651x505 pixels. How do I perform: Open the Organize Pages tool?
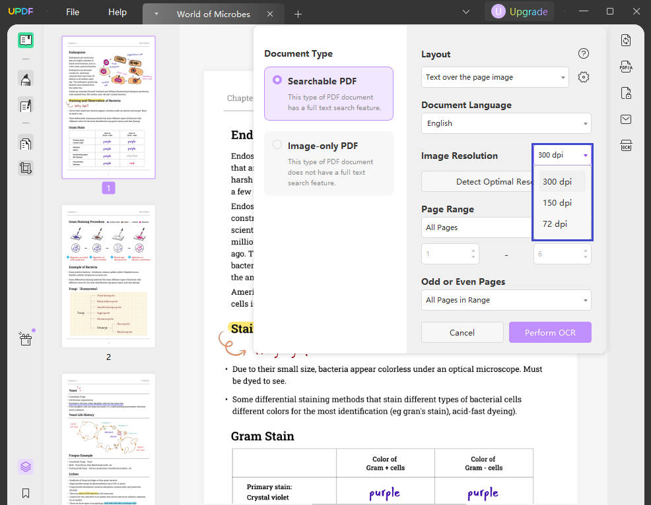(25, 142)
